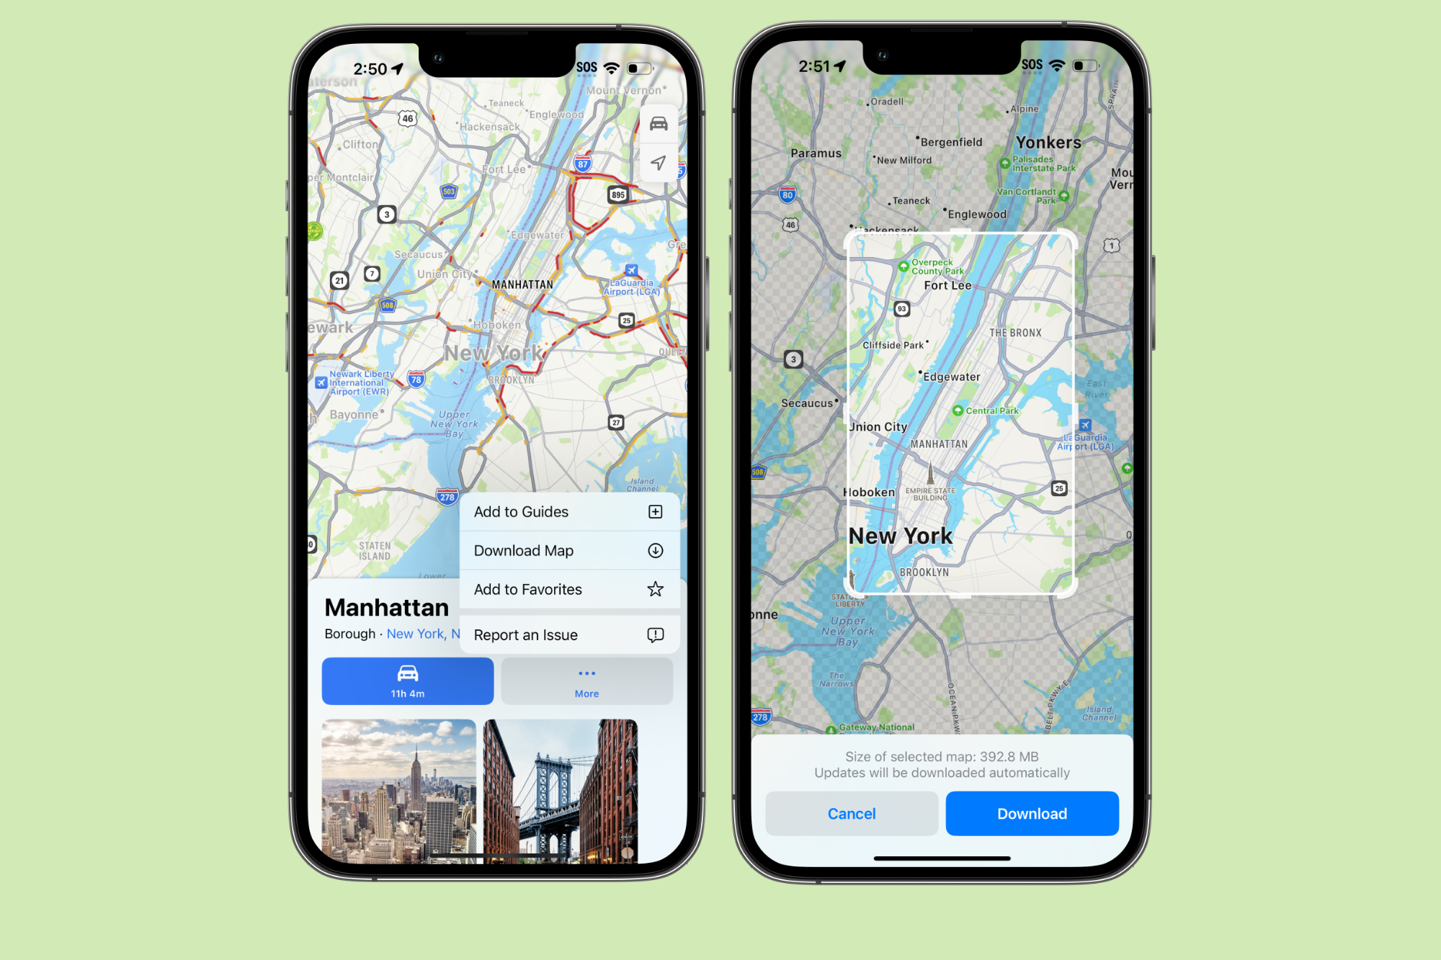
Task: Toggle Add to Favorites for Manhattan
Action: click(x=568, y=589)
